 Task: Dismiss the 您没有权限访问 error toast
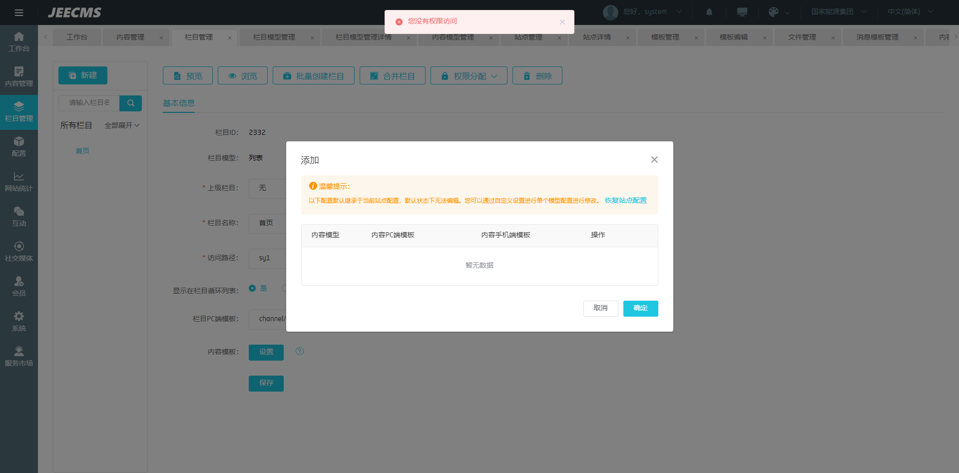[x=562, y=22]
